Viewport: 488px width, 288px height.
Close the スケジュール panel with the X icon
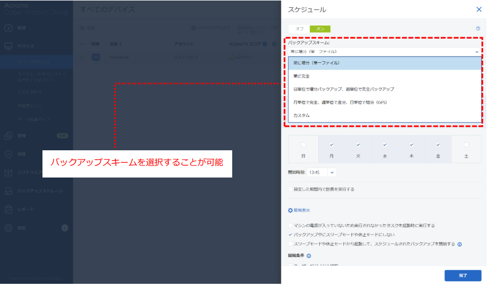[478, 9]
